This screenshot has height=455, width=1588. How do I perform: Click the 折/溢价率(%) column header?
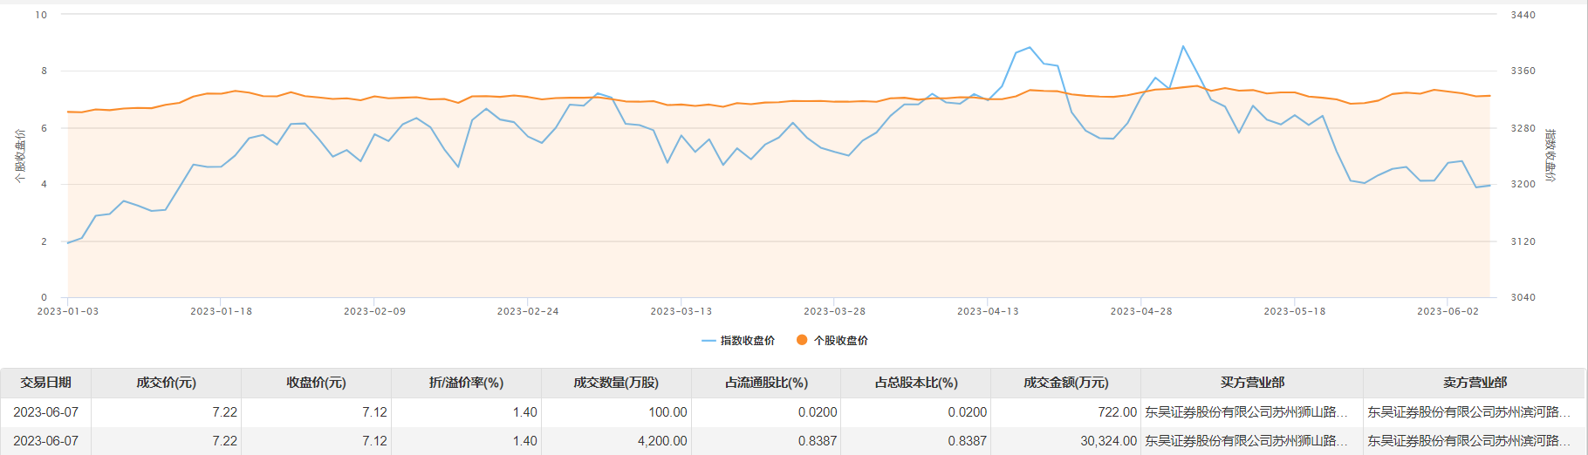click(466, 383)
